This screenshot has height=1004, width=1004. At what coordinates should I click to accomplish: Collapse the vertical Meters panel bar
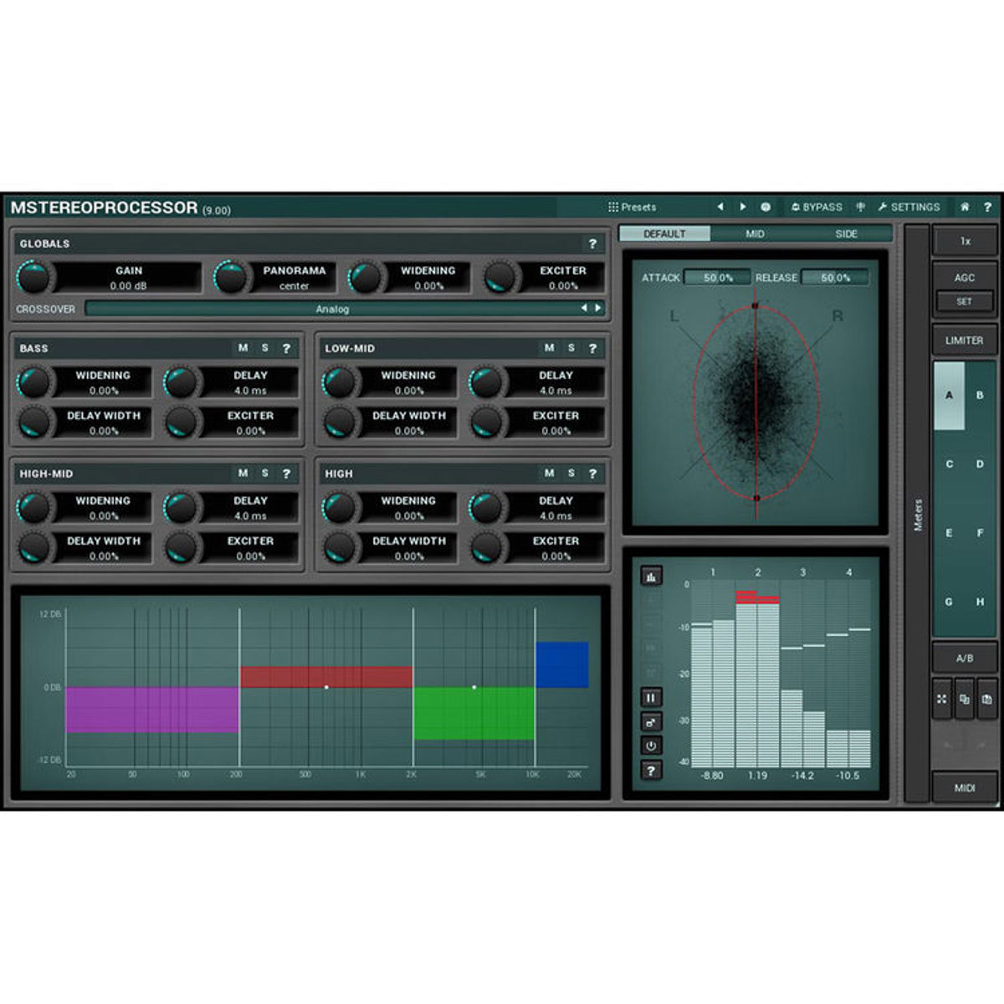tap(918, 514)
